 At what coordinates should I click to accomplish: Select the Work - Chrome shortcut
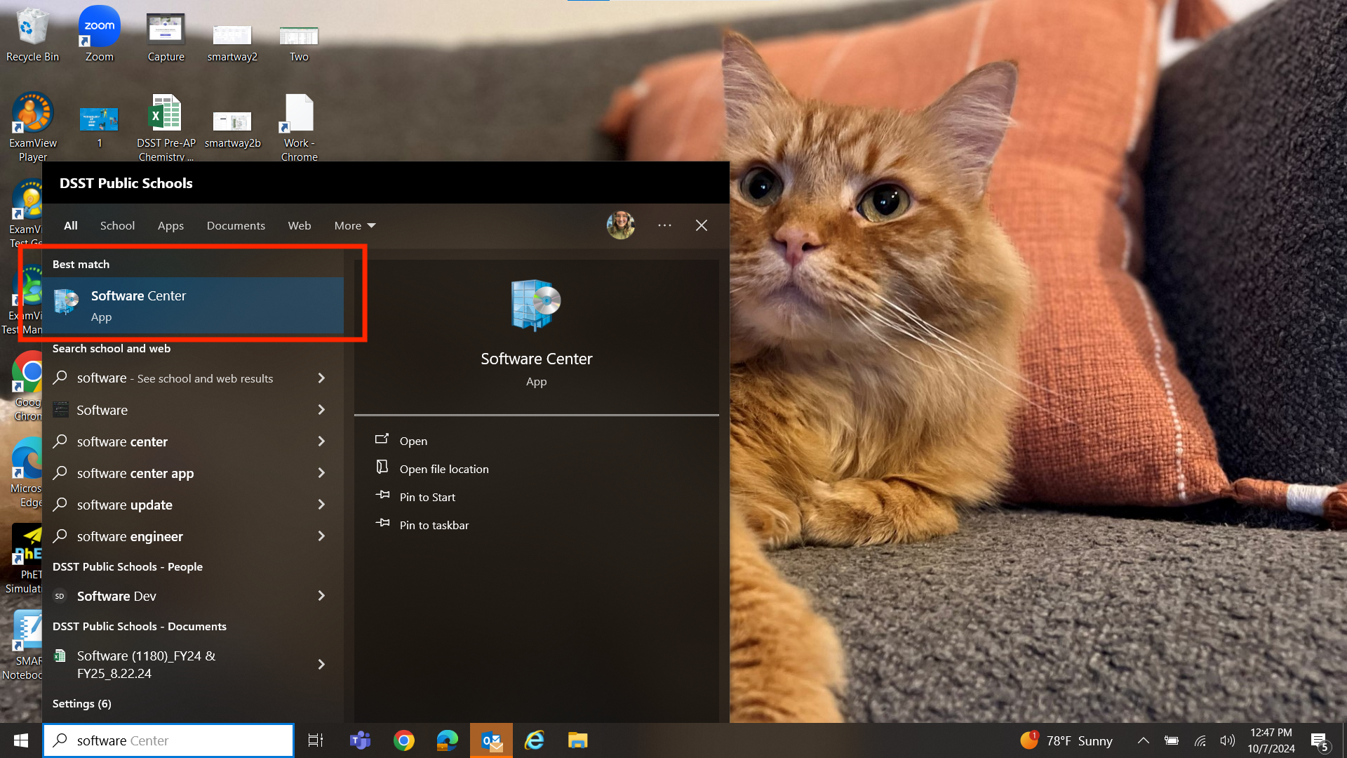click(x=299, y=128)
